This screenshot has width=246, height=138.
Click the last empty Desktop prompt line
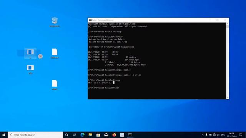[x=103, y=88]
